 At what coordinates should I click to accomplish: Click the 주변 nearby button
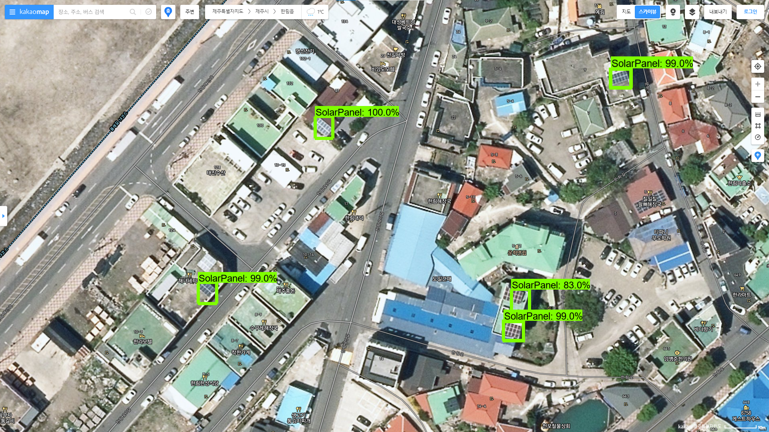click(189, 12)
